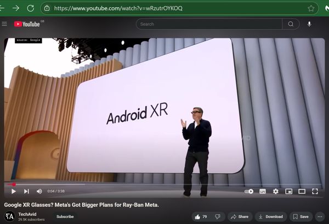This screenshot has height=224, width=329.
Task: Open more actions three-dot menu
Action: coord(320,217)
